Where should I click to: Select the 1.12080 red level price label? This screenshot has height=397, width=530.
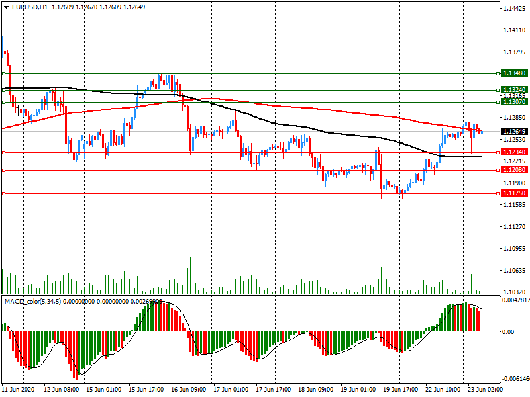514,170
